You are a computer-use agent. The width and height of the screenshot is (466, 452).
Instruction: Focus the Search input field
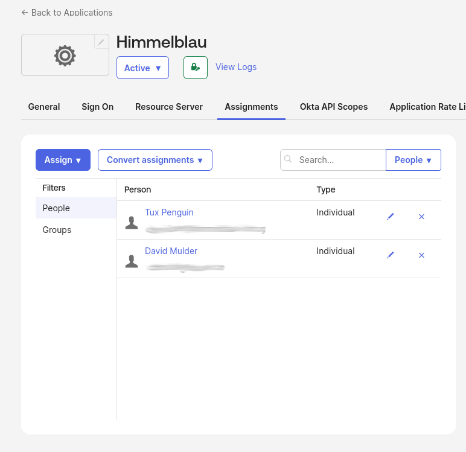[333, 160]
